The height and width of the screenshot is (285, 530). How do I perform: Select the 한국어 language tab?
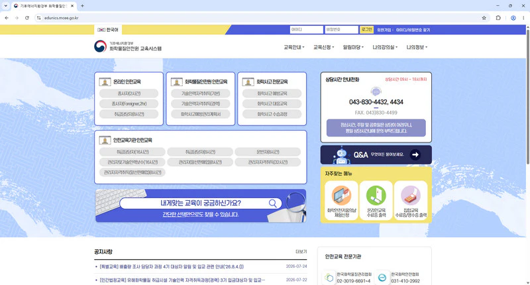coord(108,30)
